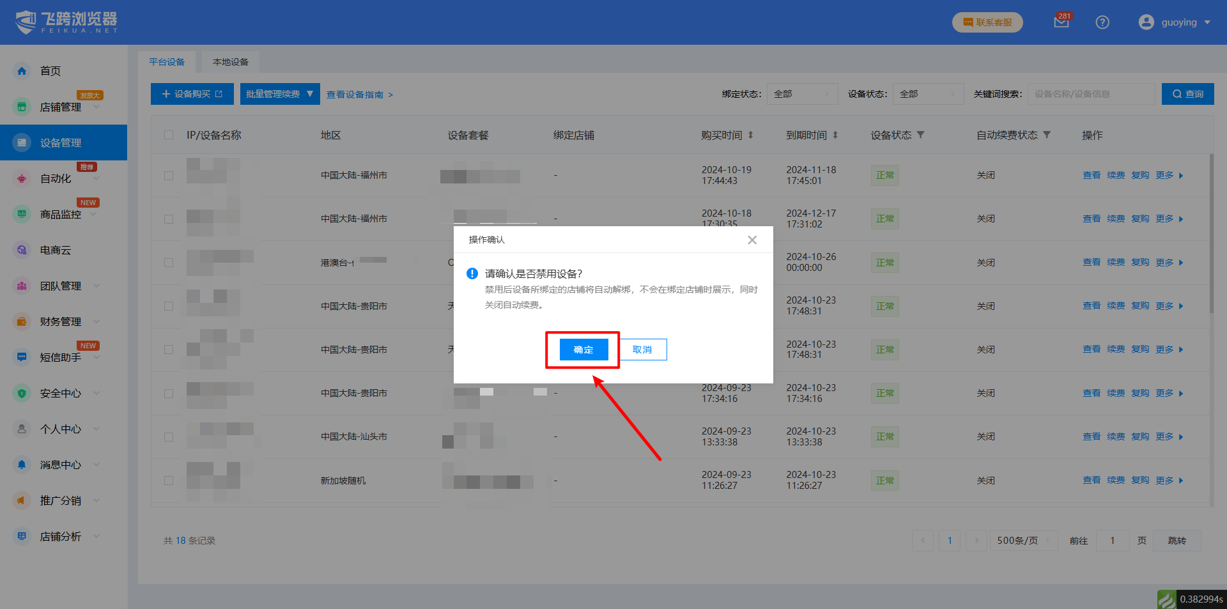Click the 设备状态 column filter icon
The width and height of the screenshot is (1227, 609).
coord(921,135)
